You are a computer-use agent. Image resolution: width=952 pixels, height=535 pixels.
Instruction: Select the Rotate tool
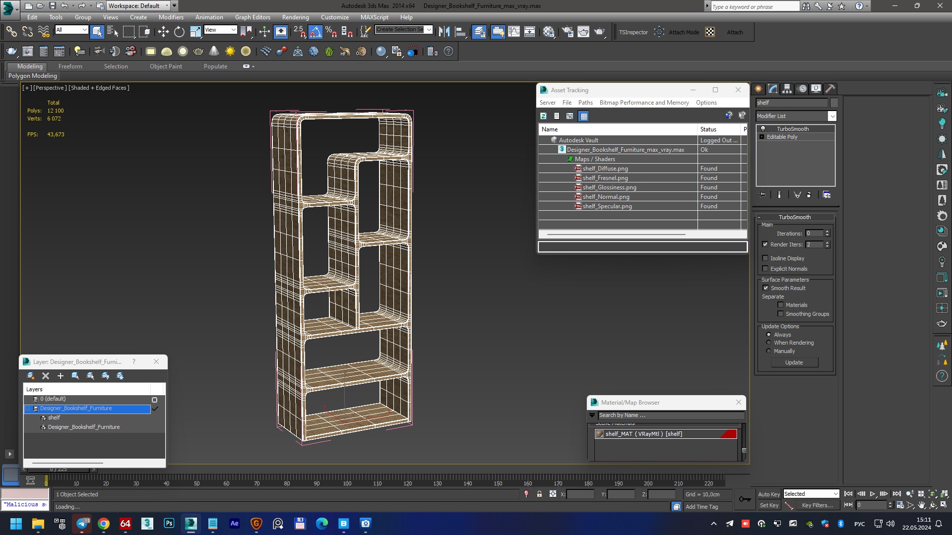pos(179,32)
